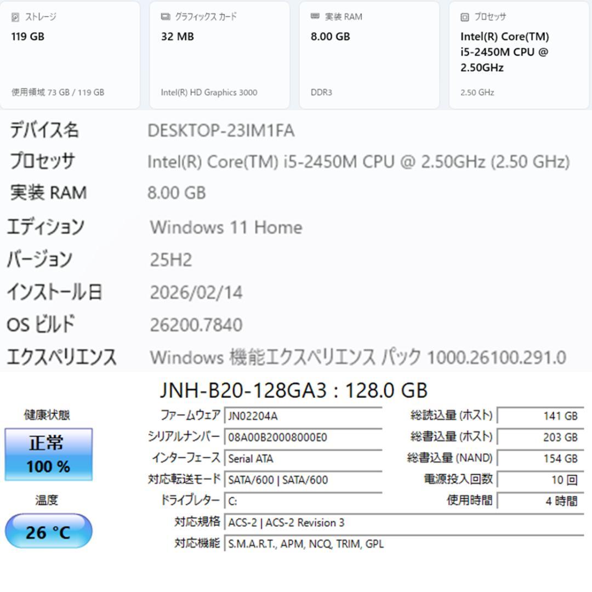Select power on count value 10 回

pos(540,480)
